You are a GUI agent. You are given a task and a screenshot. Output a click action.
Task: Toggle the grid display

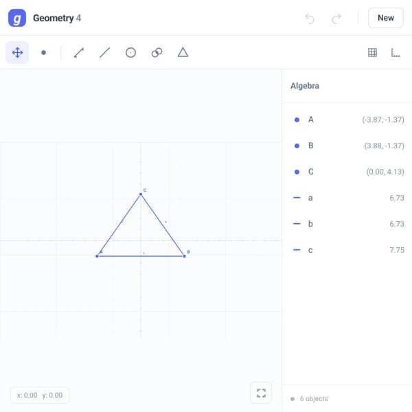[x=372, y=53]
